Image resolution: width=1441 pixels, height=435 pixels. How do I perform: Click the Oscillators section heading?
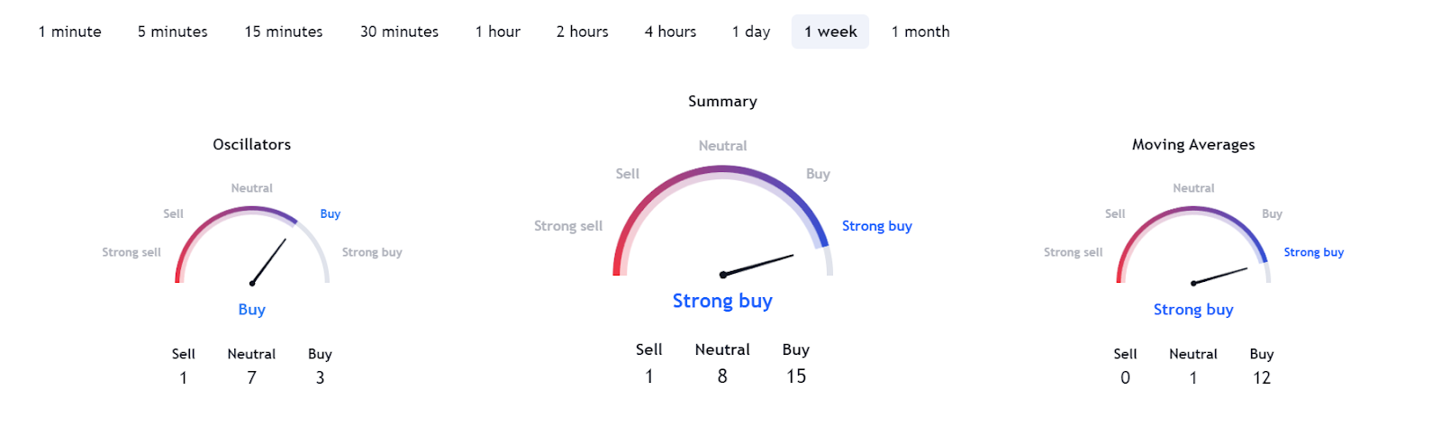click(x=251, y=144)
